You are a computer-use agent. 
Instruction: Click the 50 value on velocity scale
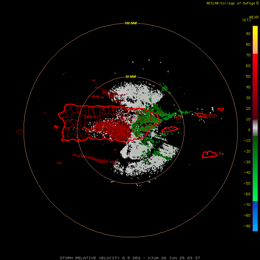pos(248,77)
